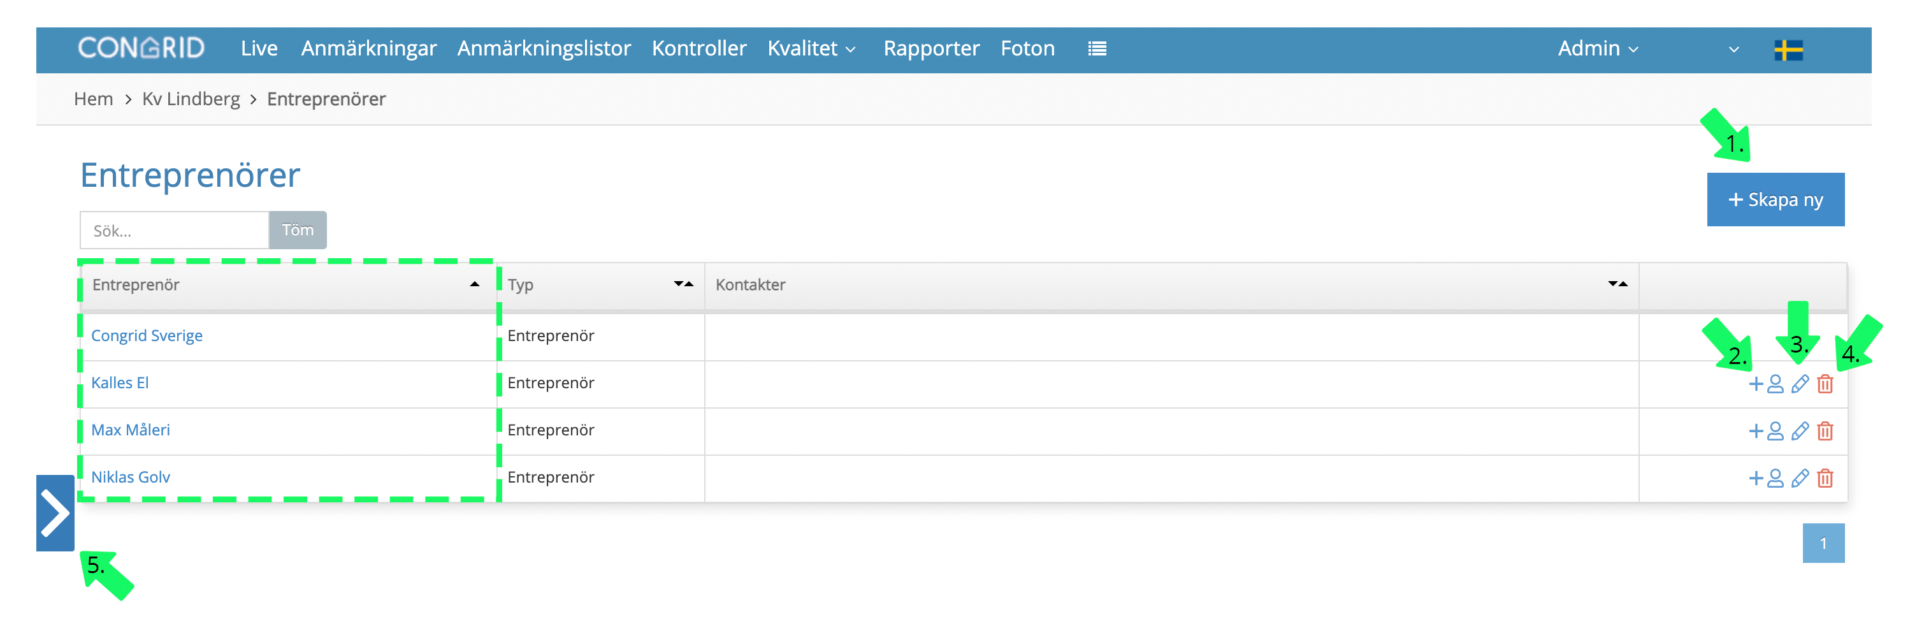
Task: Clear search with the Töm button
Action: coord(298,230)
